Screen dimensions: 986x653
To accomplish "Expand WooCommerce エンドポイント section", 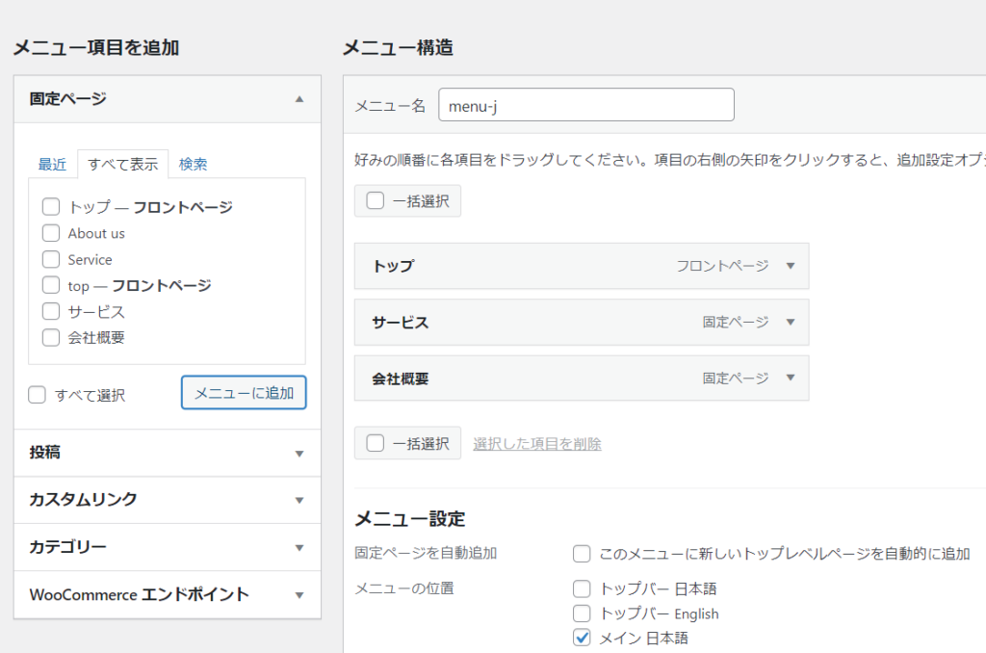I will click(x=299, y=595).
